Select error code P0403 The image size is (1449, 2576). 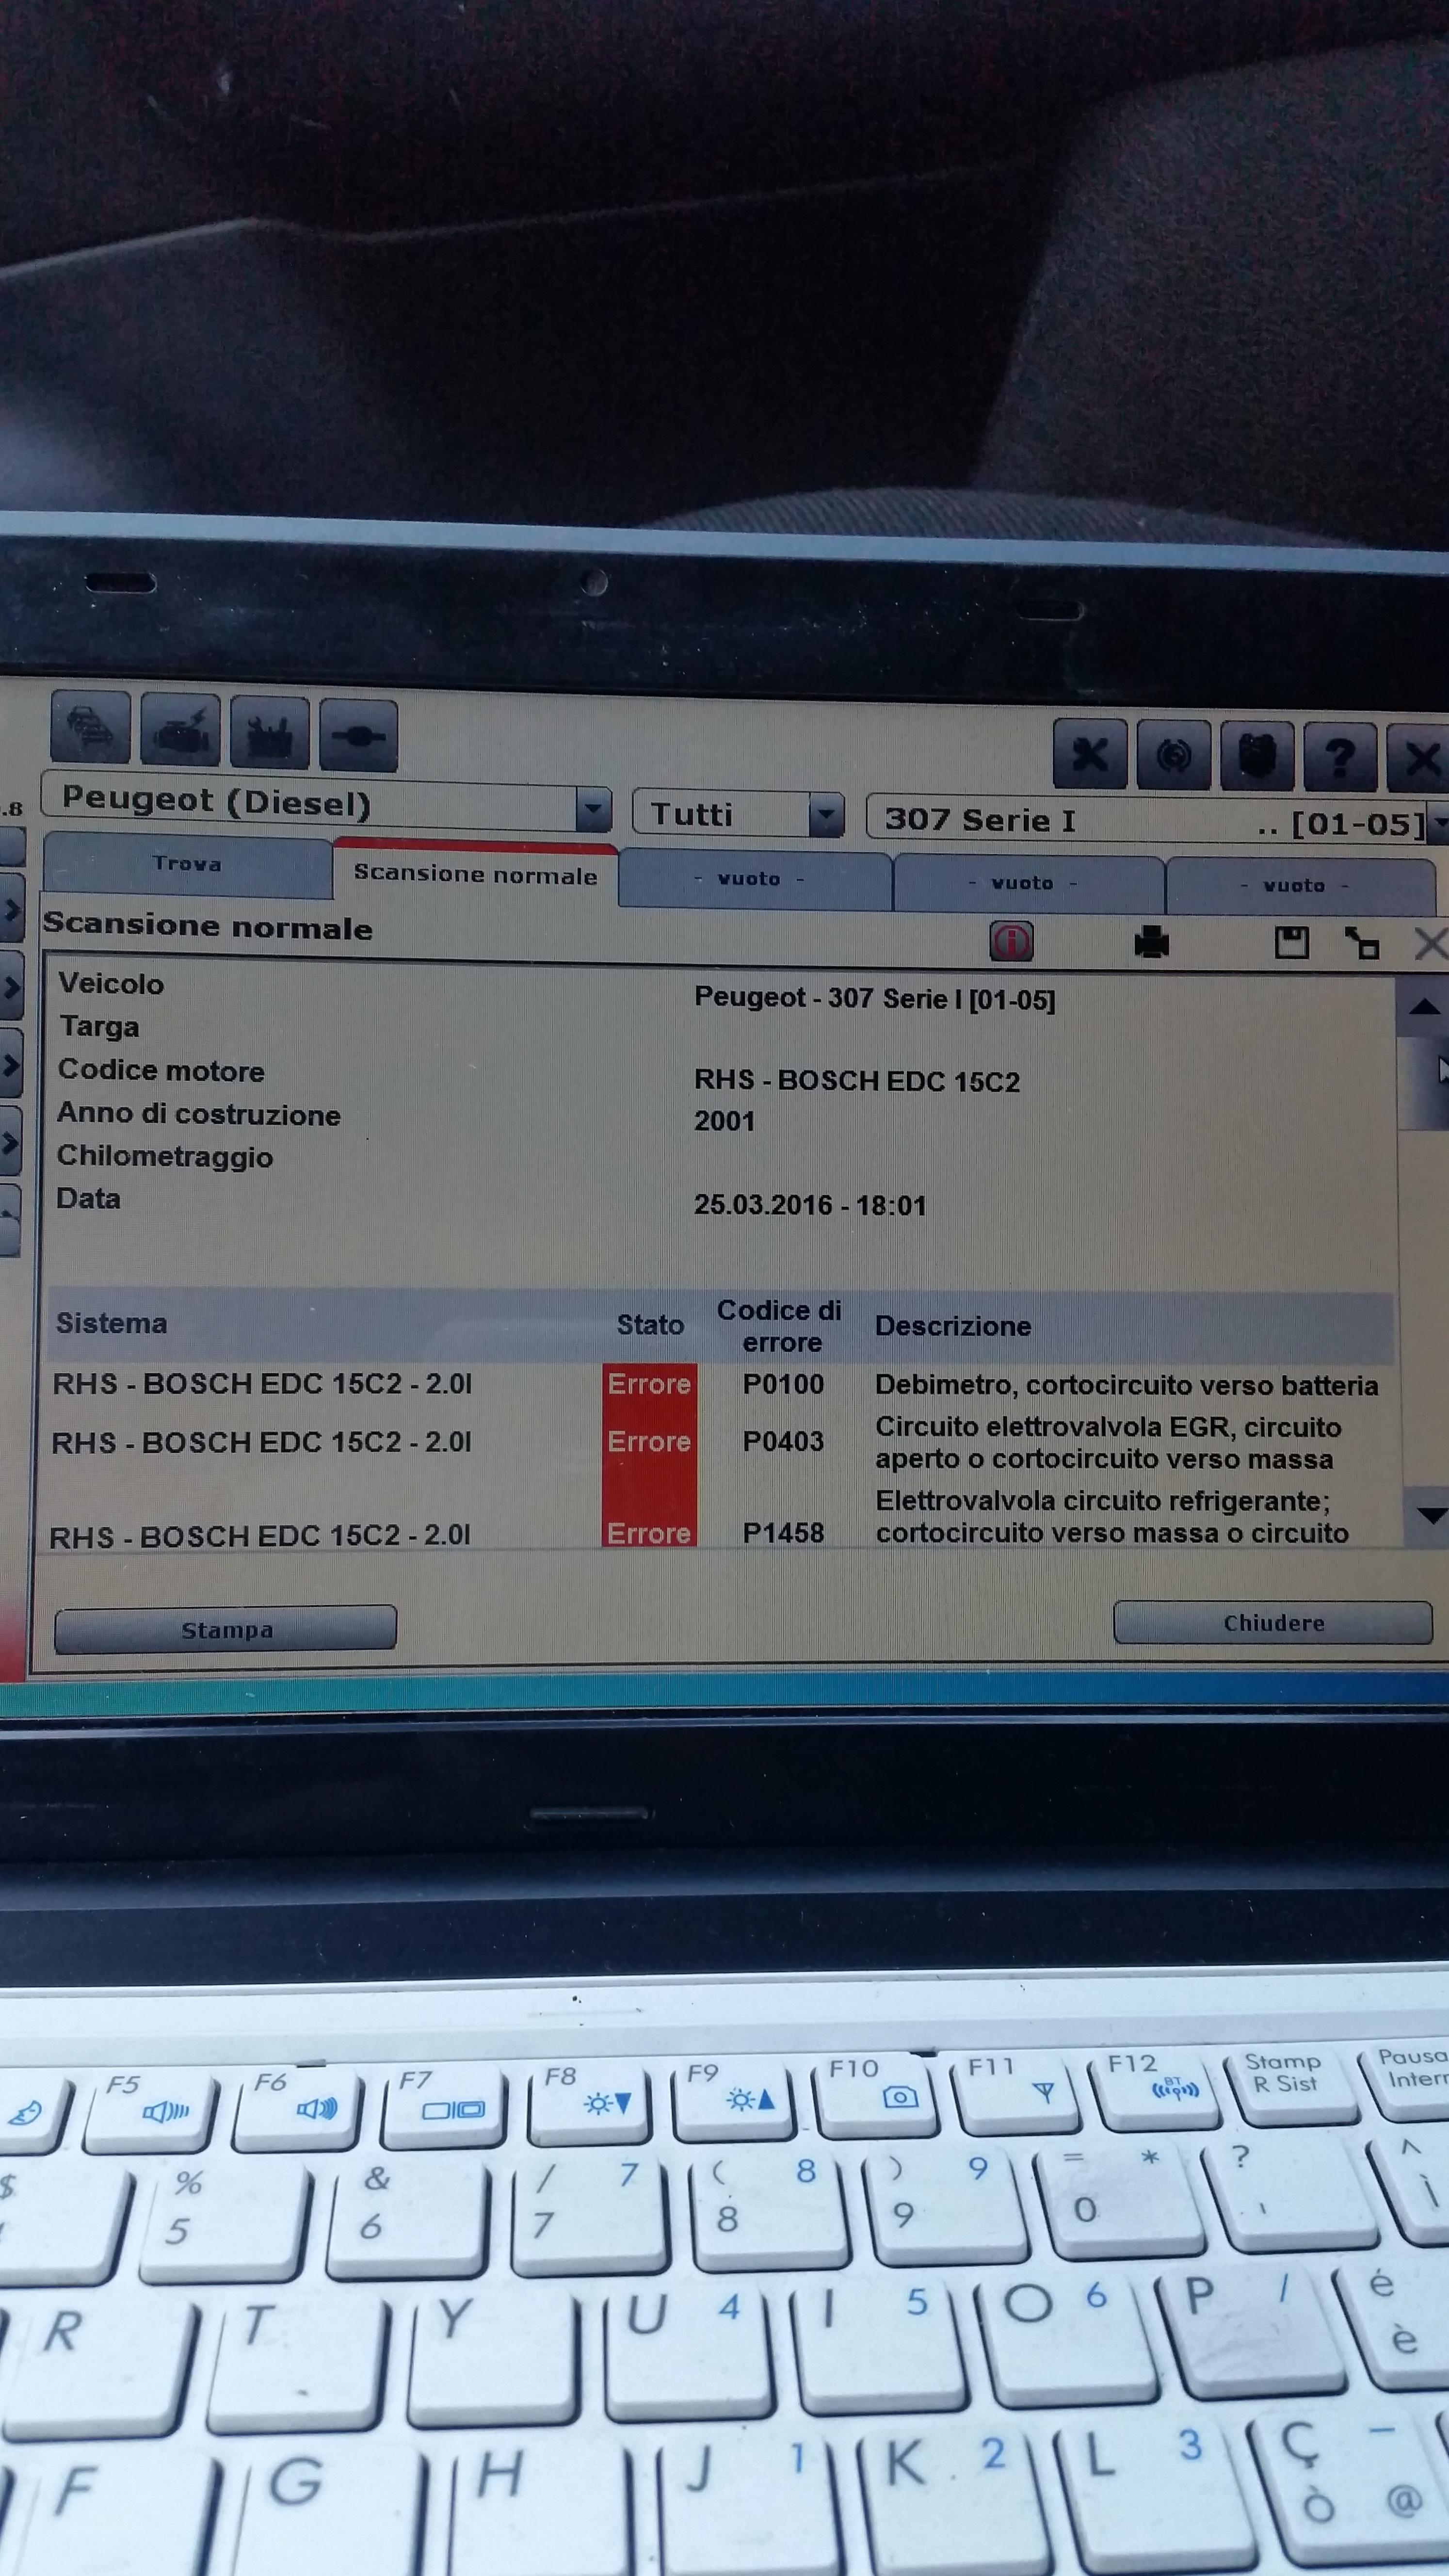(x=783, y=1441)
